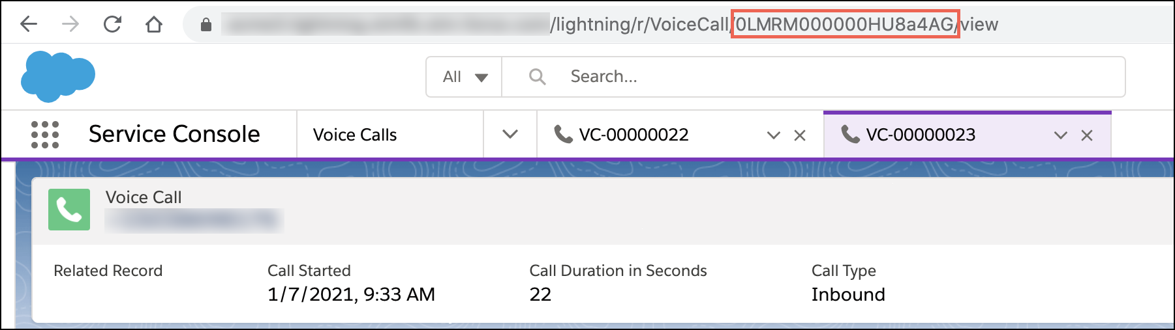The image size is (1175, 330).
Task: Expand the Voice Calls navigation menu chevron
Action: pos(510,135)
